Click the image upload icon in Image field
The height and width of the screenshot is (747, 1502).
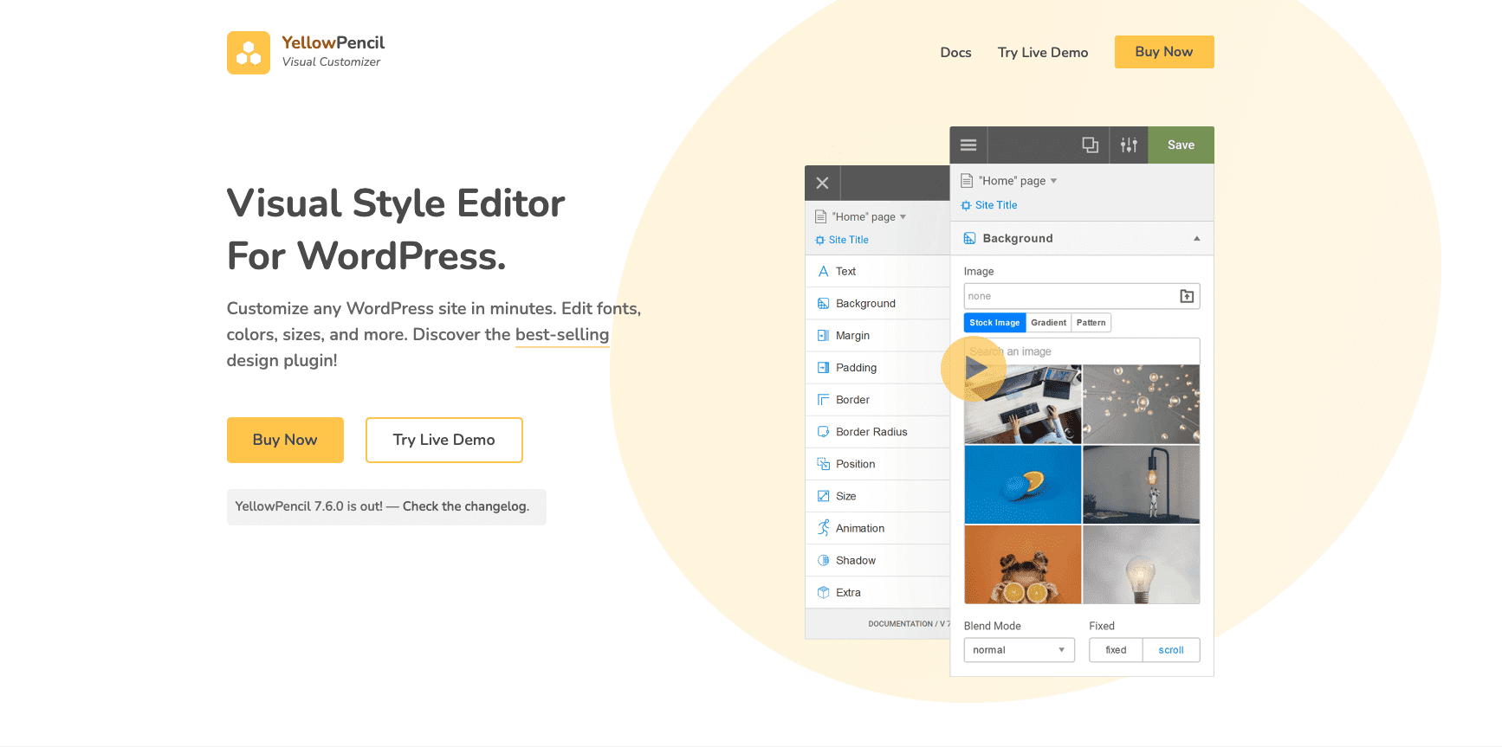pos(1187,296)
